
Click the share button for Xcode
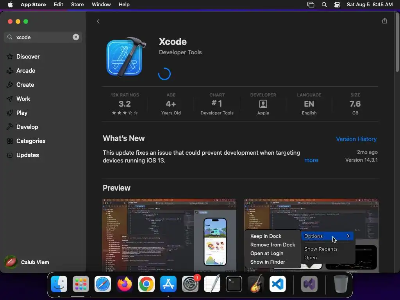point(384,21)
